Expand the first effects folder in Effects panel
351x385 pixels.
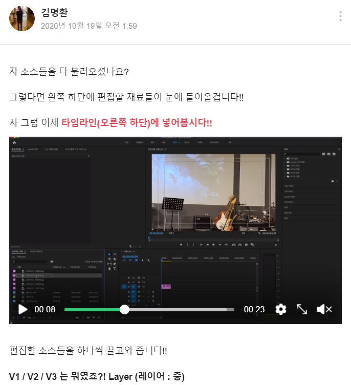coord(284,159)
